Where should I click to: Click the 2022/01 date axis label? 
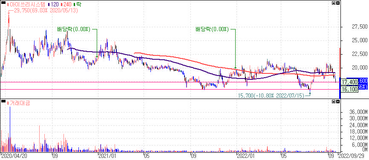coord(246,156)
